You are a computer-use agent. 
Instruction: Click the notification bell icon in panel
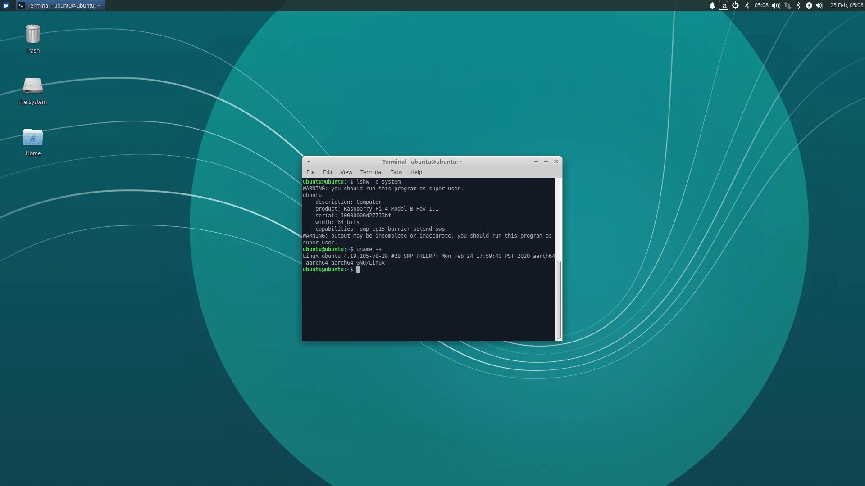(712, 5)
